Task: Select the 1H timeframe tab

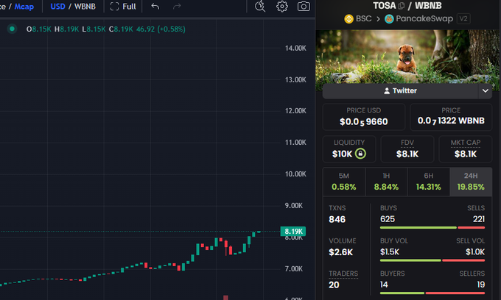Action: [x=386, y=182]
